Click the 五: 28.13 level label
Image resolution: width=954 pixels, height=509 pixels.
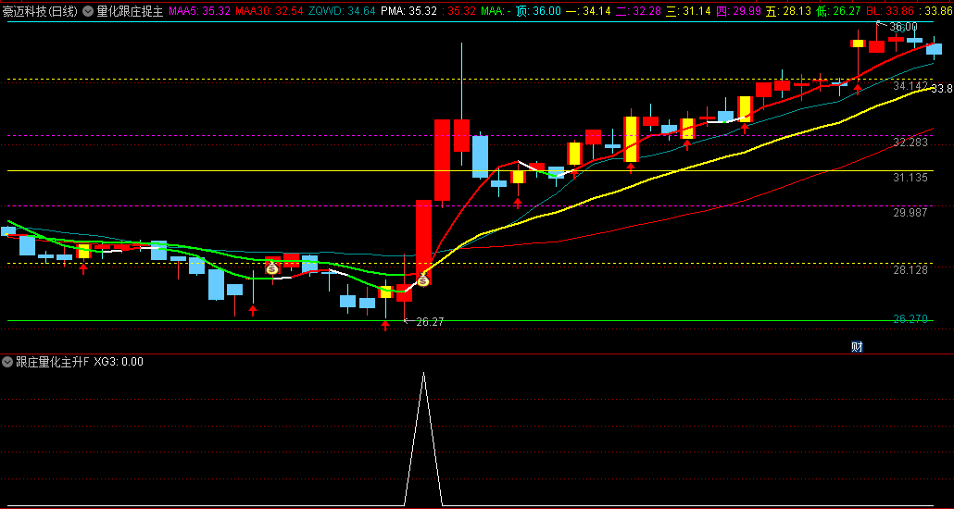click(x=788, y=10)
